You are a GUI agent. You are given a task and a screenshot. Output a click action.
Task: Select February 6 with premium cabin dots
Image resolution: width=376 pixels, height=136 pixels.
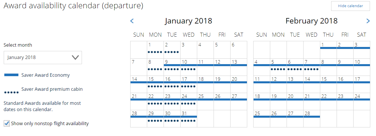[295, 67]
